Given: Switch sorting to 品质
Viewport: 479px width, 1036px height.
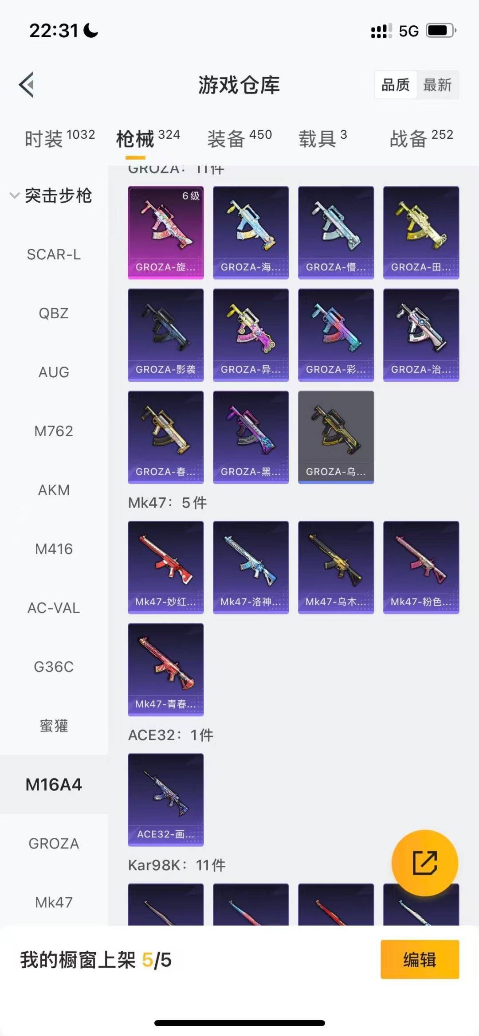Looking at the screenshot, I should pos(396,85).
